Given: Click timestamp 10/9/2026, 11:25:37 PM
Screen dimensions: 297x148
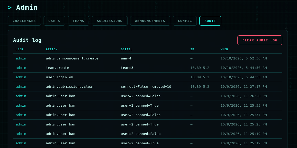Looking at the screenshot, I should pyautogui.click(x=243, y=115).
